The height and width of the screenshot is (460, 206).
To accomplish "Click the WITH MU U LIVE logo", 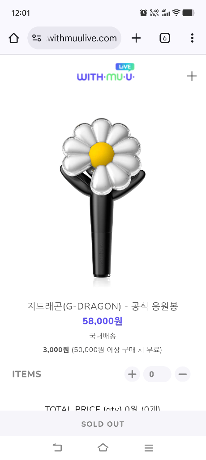I will [106, 72].
